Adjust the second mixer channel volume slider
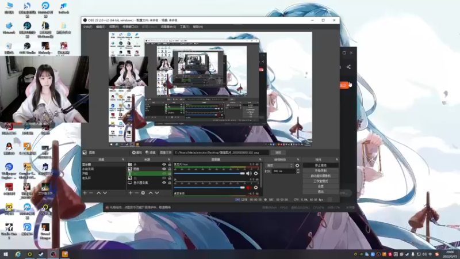This screenshot has height=259, width=460. pos(209,188)
